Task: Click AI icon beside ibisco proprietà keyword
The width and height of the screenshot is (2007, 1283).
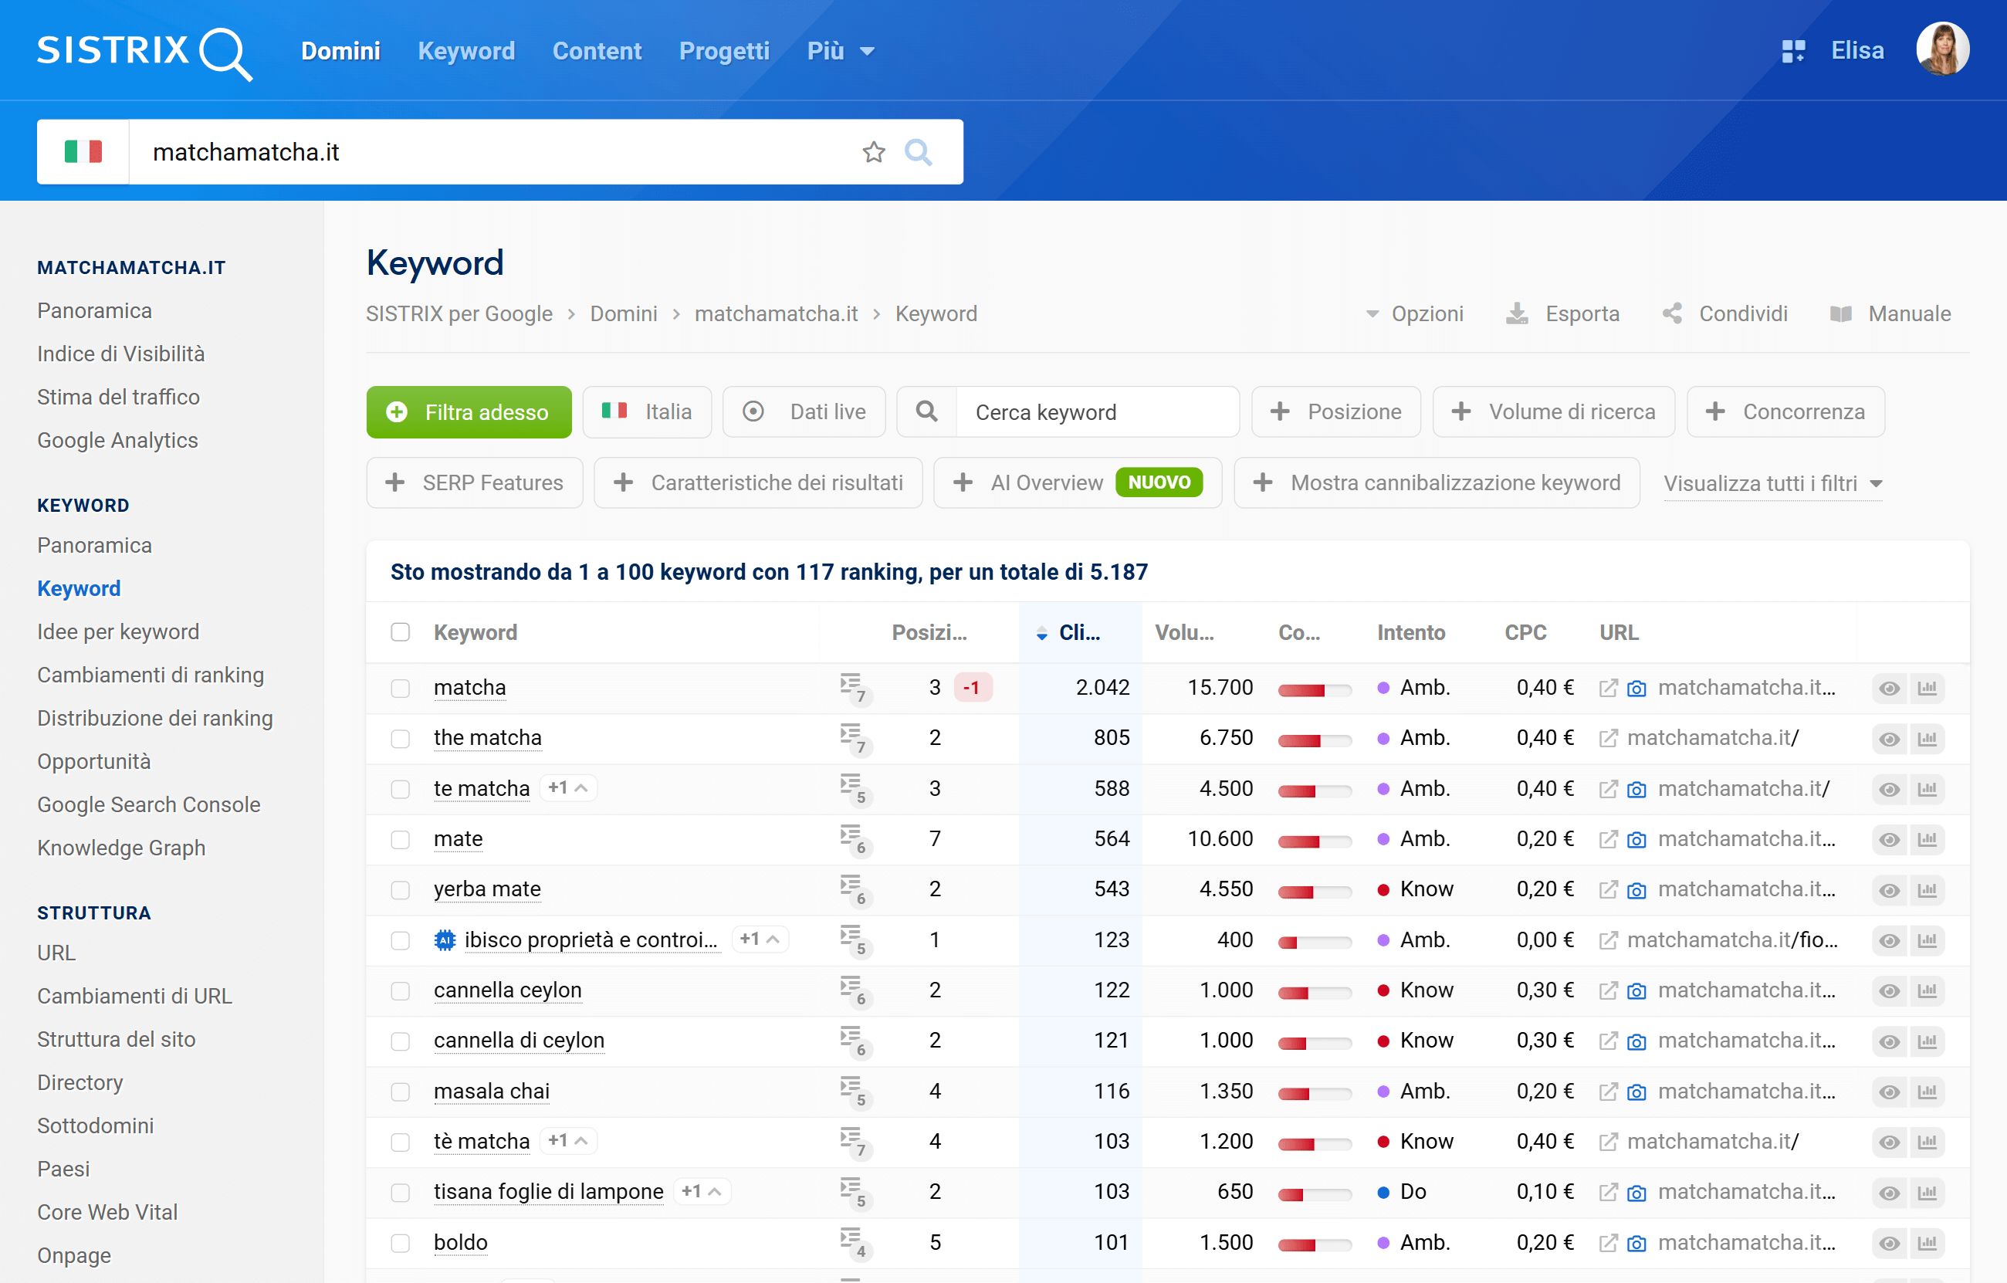Action: [445, 940]
